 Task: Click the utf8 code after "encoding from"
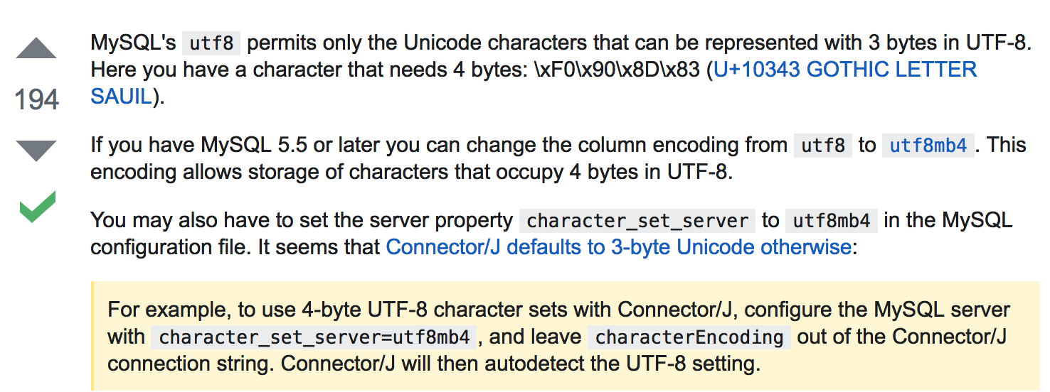[823, 146]
